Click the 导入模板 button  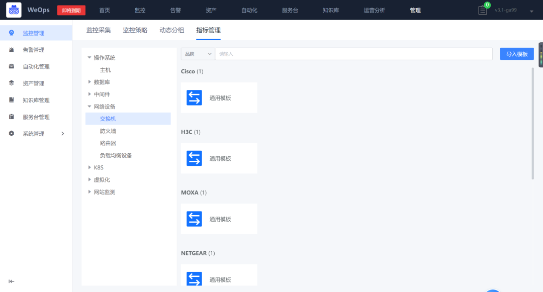[517, 54]
